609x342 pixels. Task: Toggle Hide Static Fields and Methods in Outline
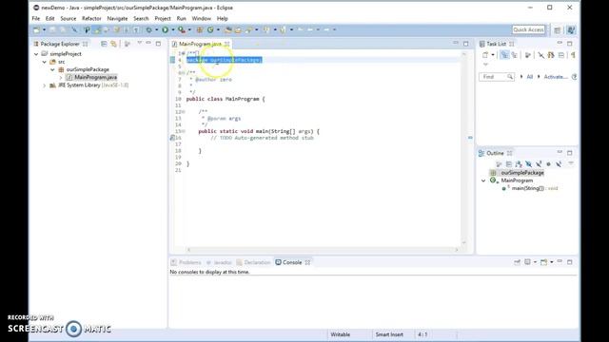point(539,164)
